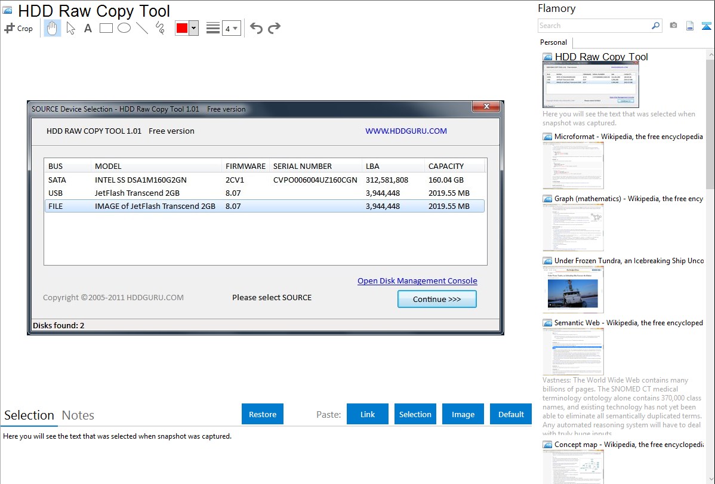Open the Semantic Web snapshot thumbnail
The image size is (715, 484).
click(x=573, y=352)
